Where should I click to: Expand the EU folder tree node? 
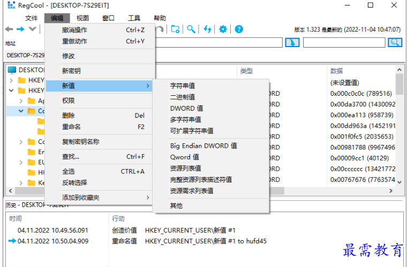click(x=21, y=163)
